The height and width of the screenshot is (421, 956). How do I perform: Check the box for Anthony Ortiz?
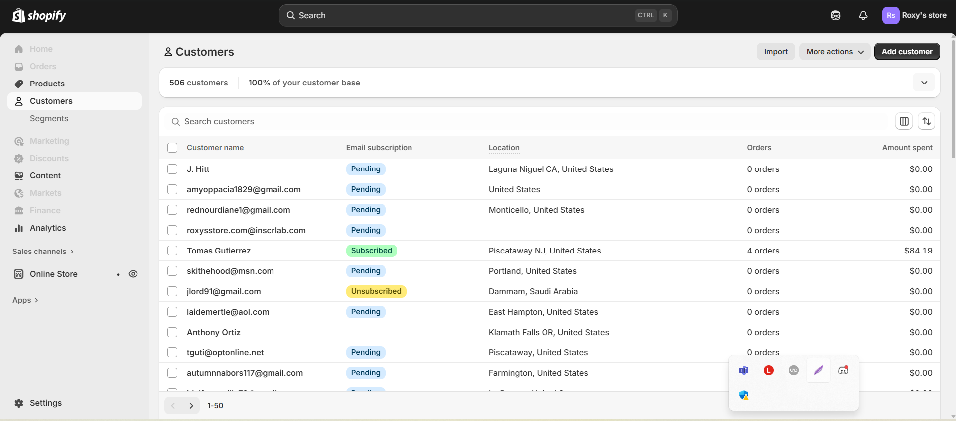click(x=172, y=332)
